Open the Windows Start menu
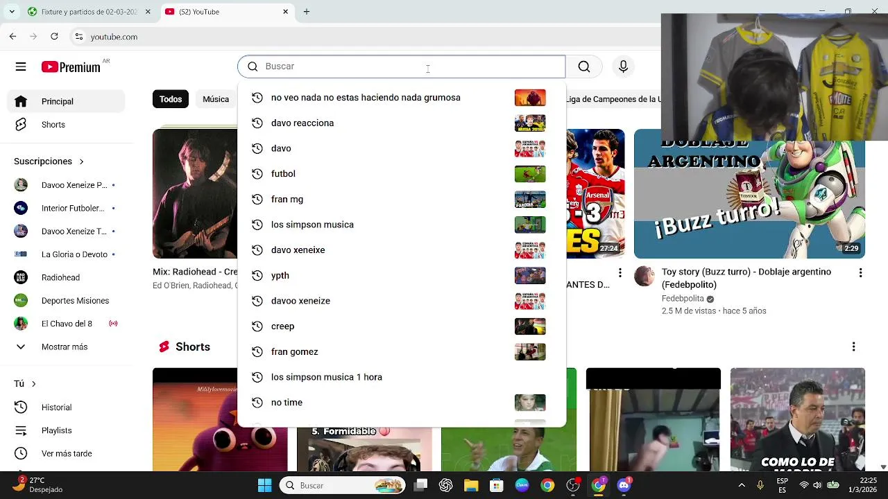The width and height of the screenshot is (888, 499). (264, 485)
